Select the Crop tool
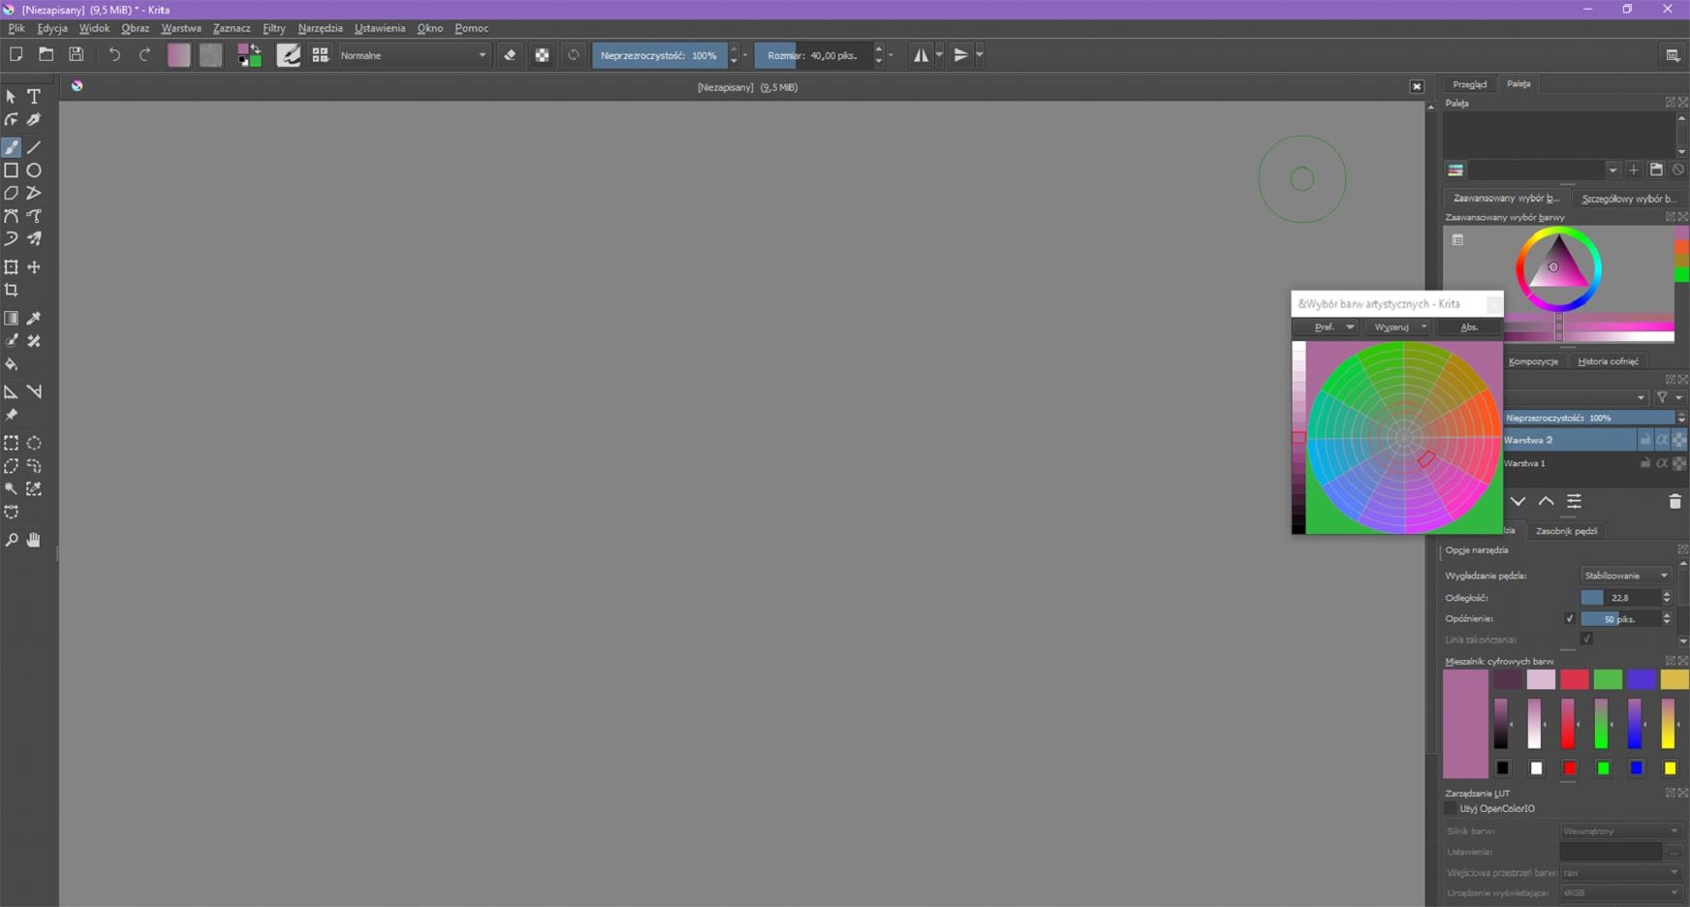The image size is (1690, 907). [12, 290]
